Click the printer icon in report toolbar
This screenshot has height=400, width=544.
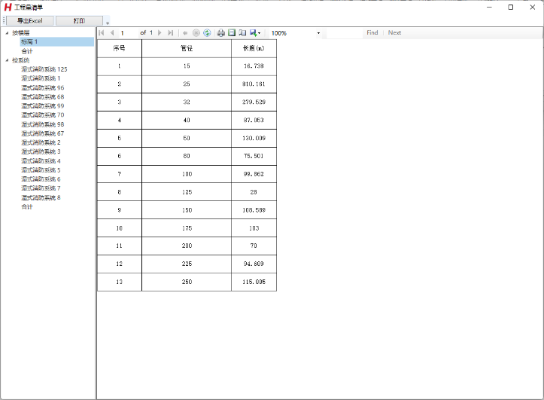click(x=220, y=33)
